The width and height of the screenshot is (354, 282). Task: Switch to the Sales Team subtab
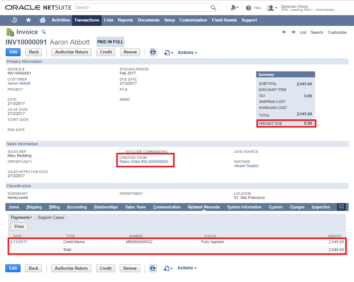click(135, 207)
